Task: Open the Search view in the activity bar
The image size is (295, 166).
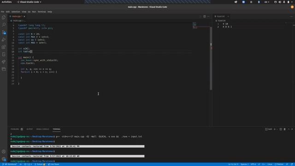Action: (4, 24)
